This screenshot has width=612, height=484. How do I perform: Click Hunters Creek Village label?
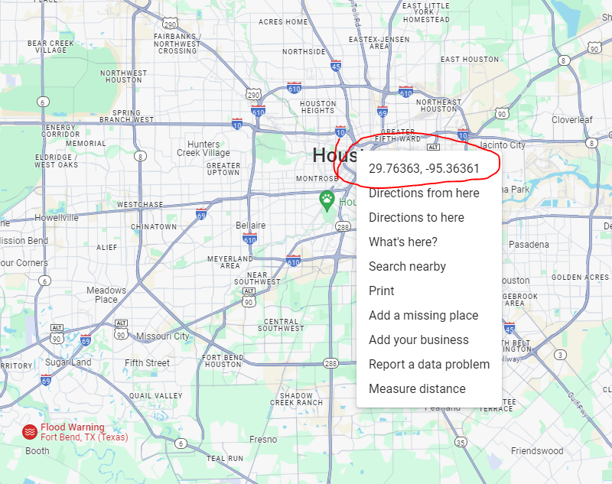point(203,148)
